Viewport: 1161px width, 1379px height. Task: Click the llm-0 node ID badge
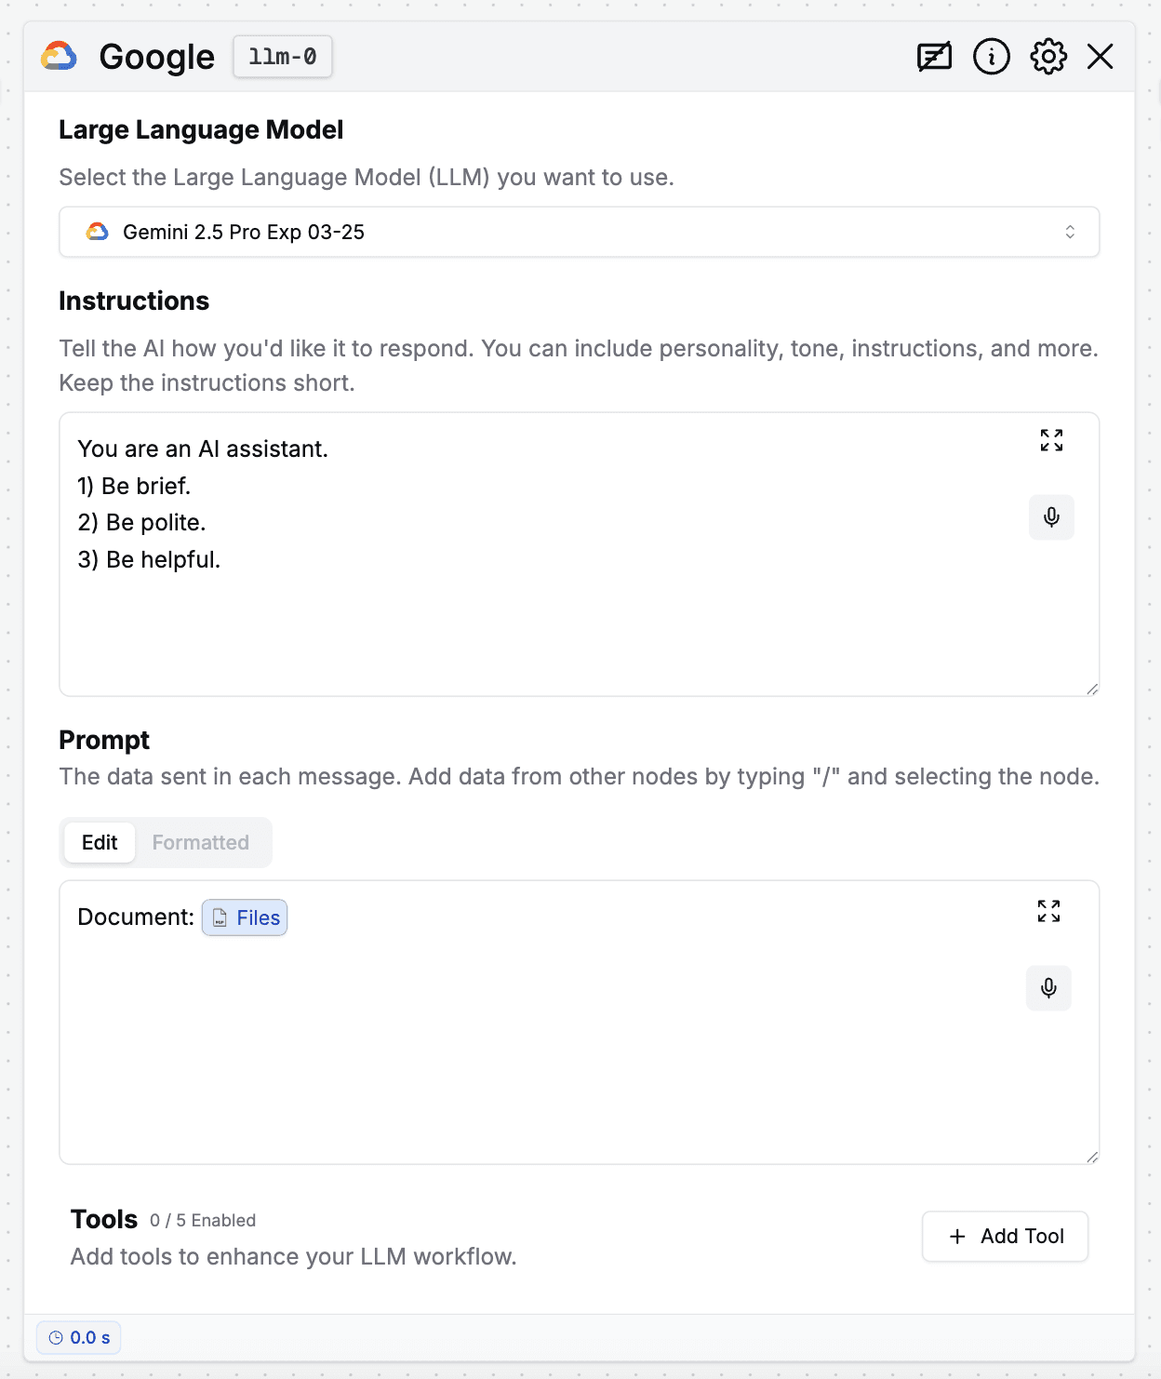283,57
